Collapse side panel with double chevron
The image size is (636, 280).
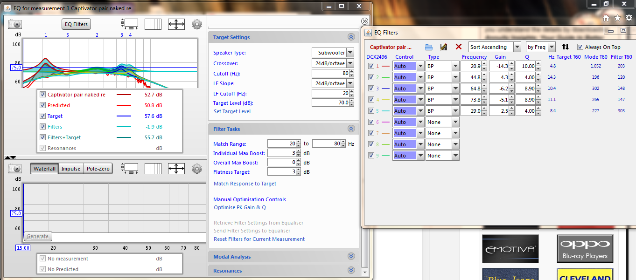tap(365, 21)
